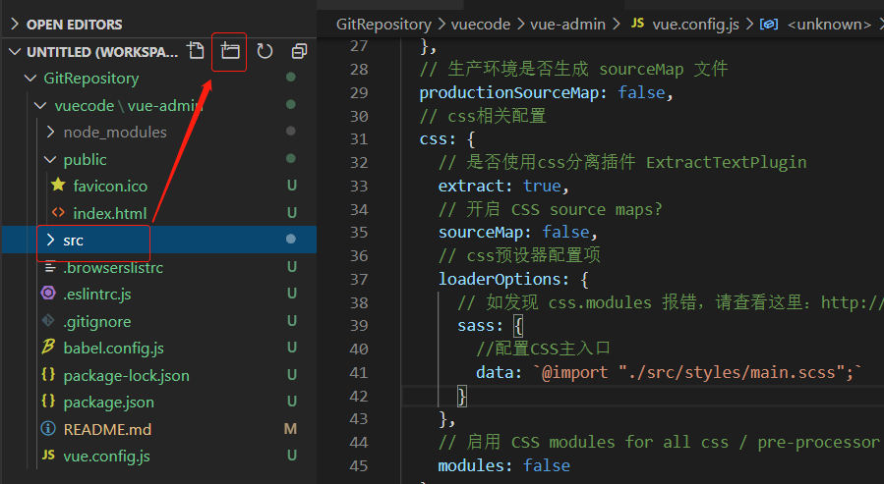This screenshot has height=484, width=884.
Task: Click vue-admin breadcrumb segment
Action: click(x=567, y=25)
